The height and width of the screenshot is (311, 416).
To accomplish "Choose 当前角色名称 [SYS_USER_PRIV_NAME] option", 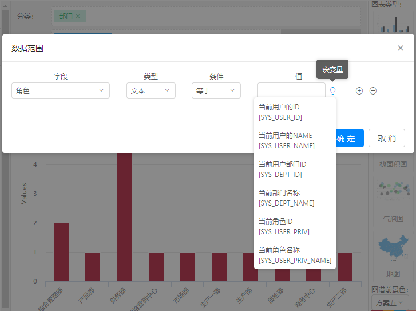I will (x=295, y=255).
